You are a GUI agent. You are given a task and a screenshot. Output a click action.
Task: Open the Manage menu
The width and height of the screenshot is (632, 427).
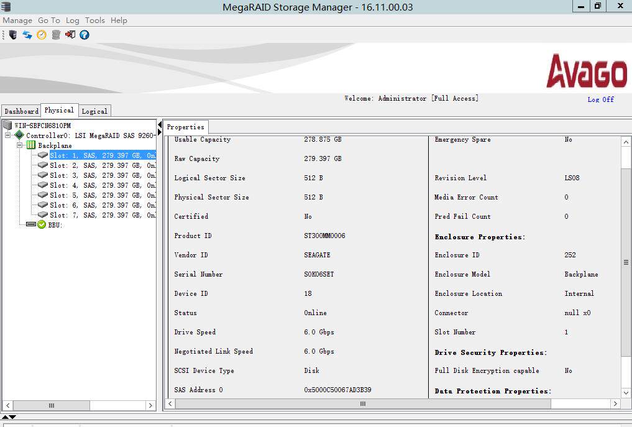click(x=17, y=20)
